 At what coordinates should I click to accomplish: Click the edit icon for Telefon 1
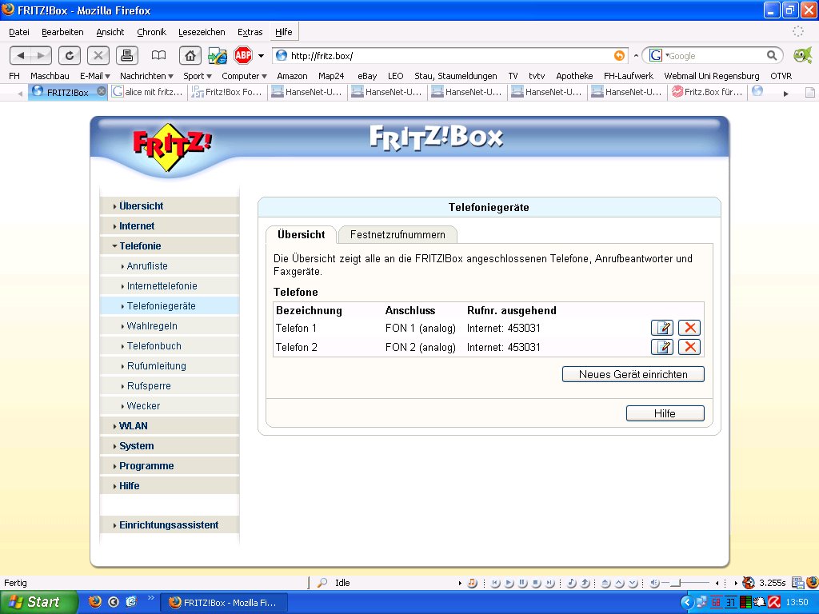point(662,328)
